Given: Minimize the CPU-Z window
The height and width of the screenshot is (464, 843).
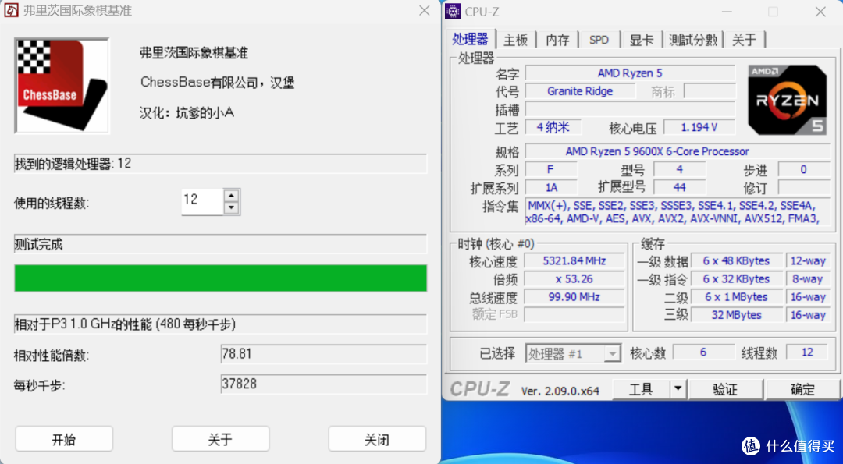Looking at the screenshot, I should (x=726, y=11).
